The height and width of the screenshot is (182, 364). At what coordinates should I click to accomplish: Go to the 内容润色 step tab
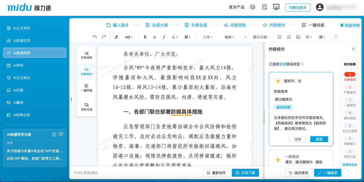click(x=235, y=25)
